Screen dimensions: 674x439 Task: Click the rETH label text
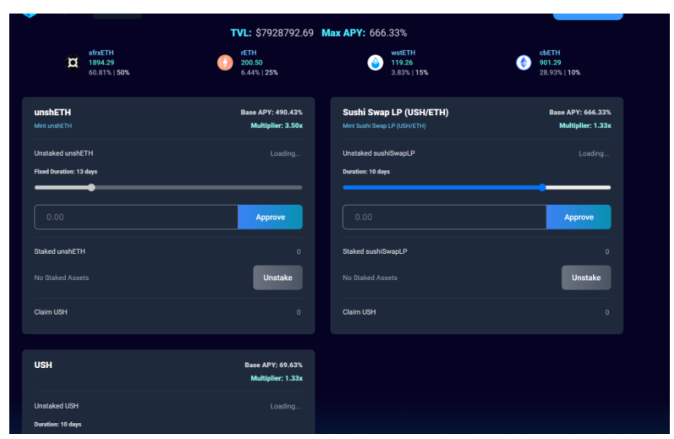[x=249, y=53]
